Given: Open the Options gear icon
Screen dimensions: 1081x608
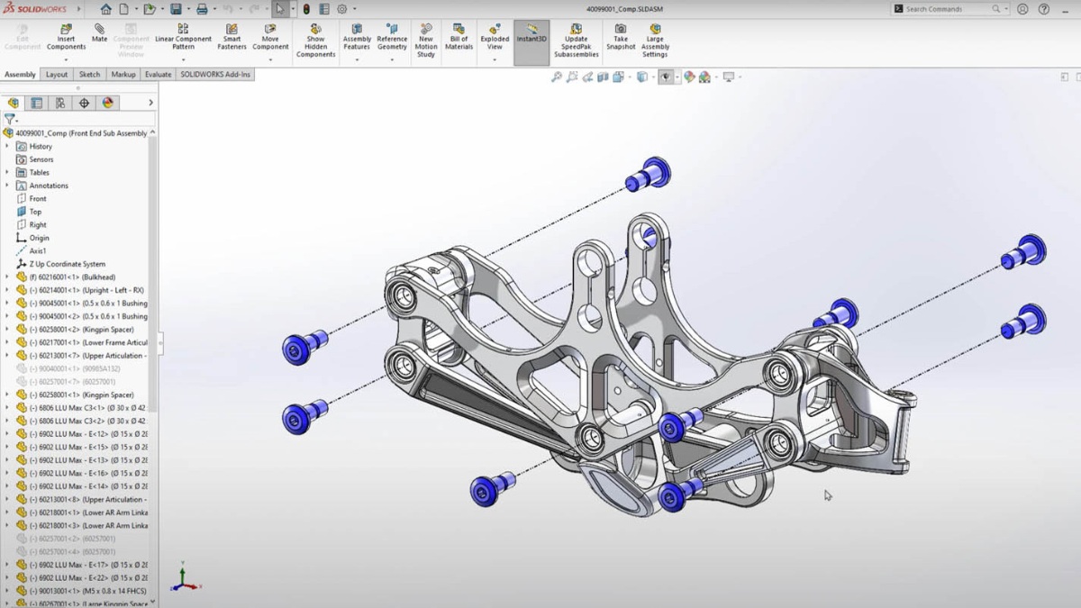Looking at the screenshot, I should 342,9.
